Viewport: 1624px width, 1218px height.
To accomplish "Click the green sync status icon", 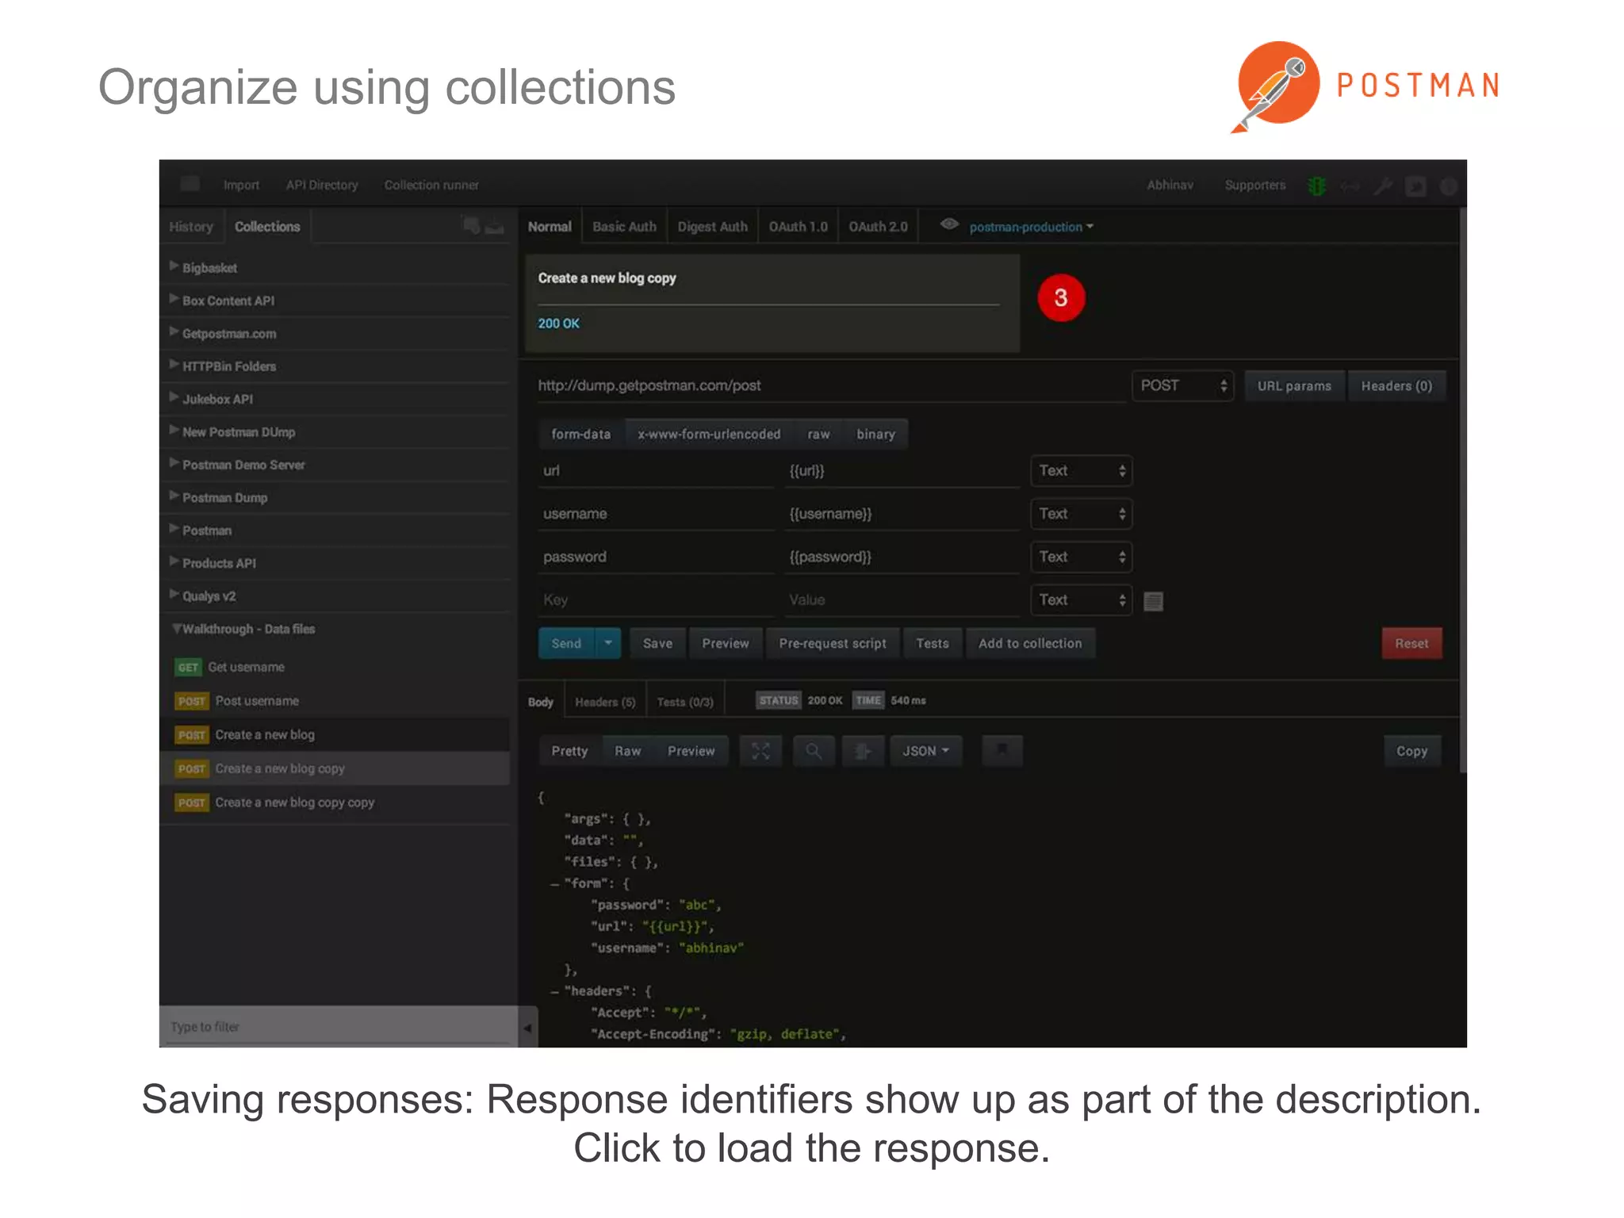I will click(1316, 186).
